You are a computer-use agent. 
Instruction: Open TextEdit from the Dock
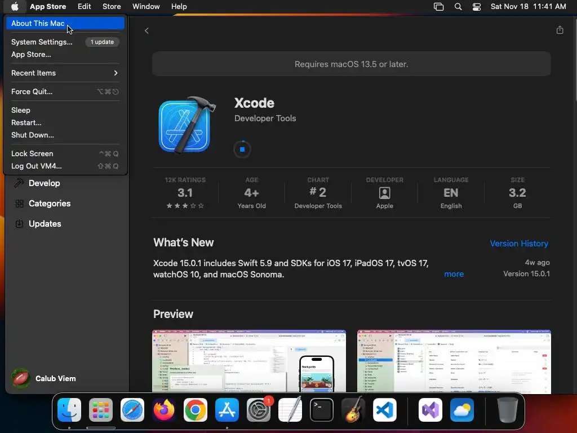pos(290,410)
